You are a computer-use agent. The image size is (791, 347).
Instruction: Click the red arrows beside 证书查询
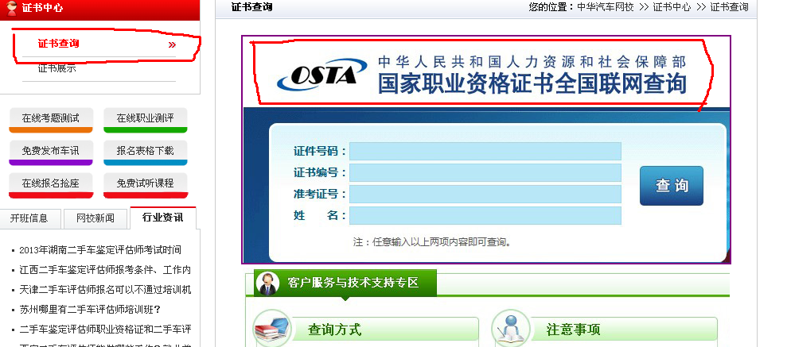point(172,44)
